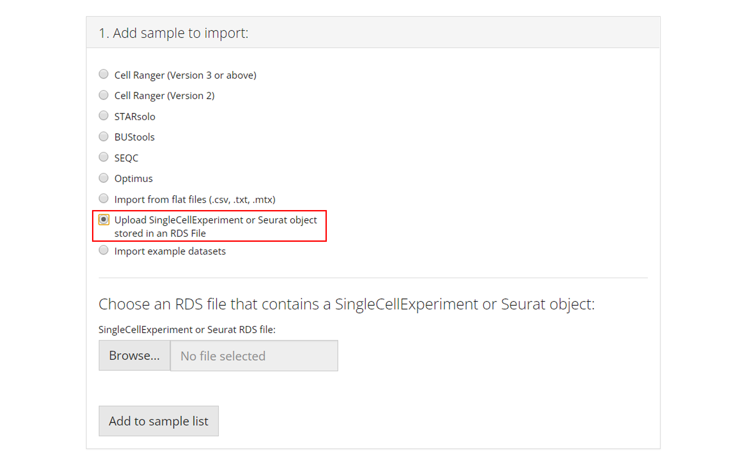Enable the Import from flat files radio button
This screenshot has height=458, width=747.
click(104, 199)
